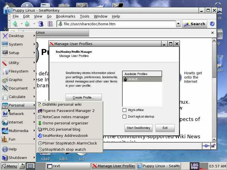227x170 pixels.
Task: Click the Help info icon in Menu
Action: point(5,149)
